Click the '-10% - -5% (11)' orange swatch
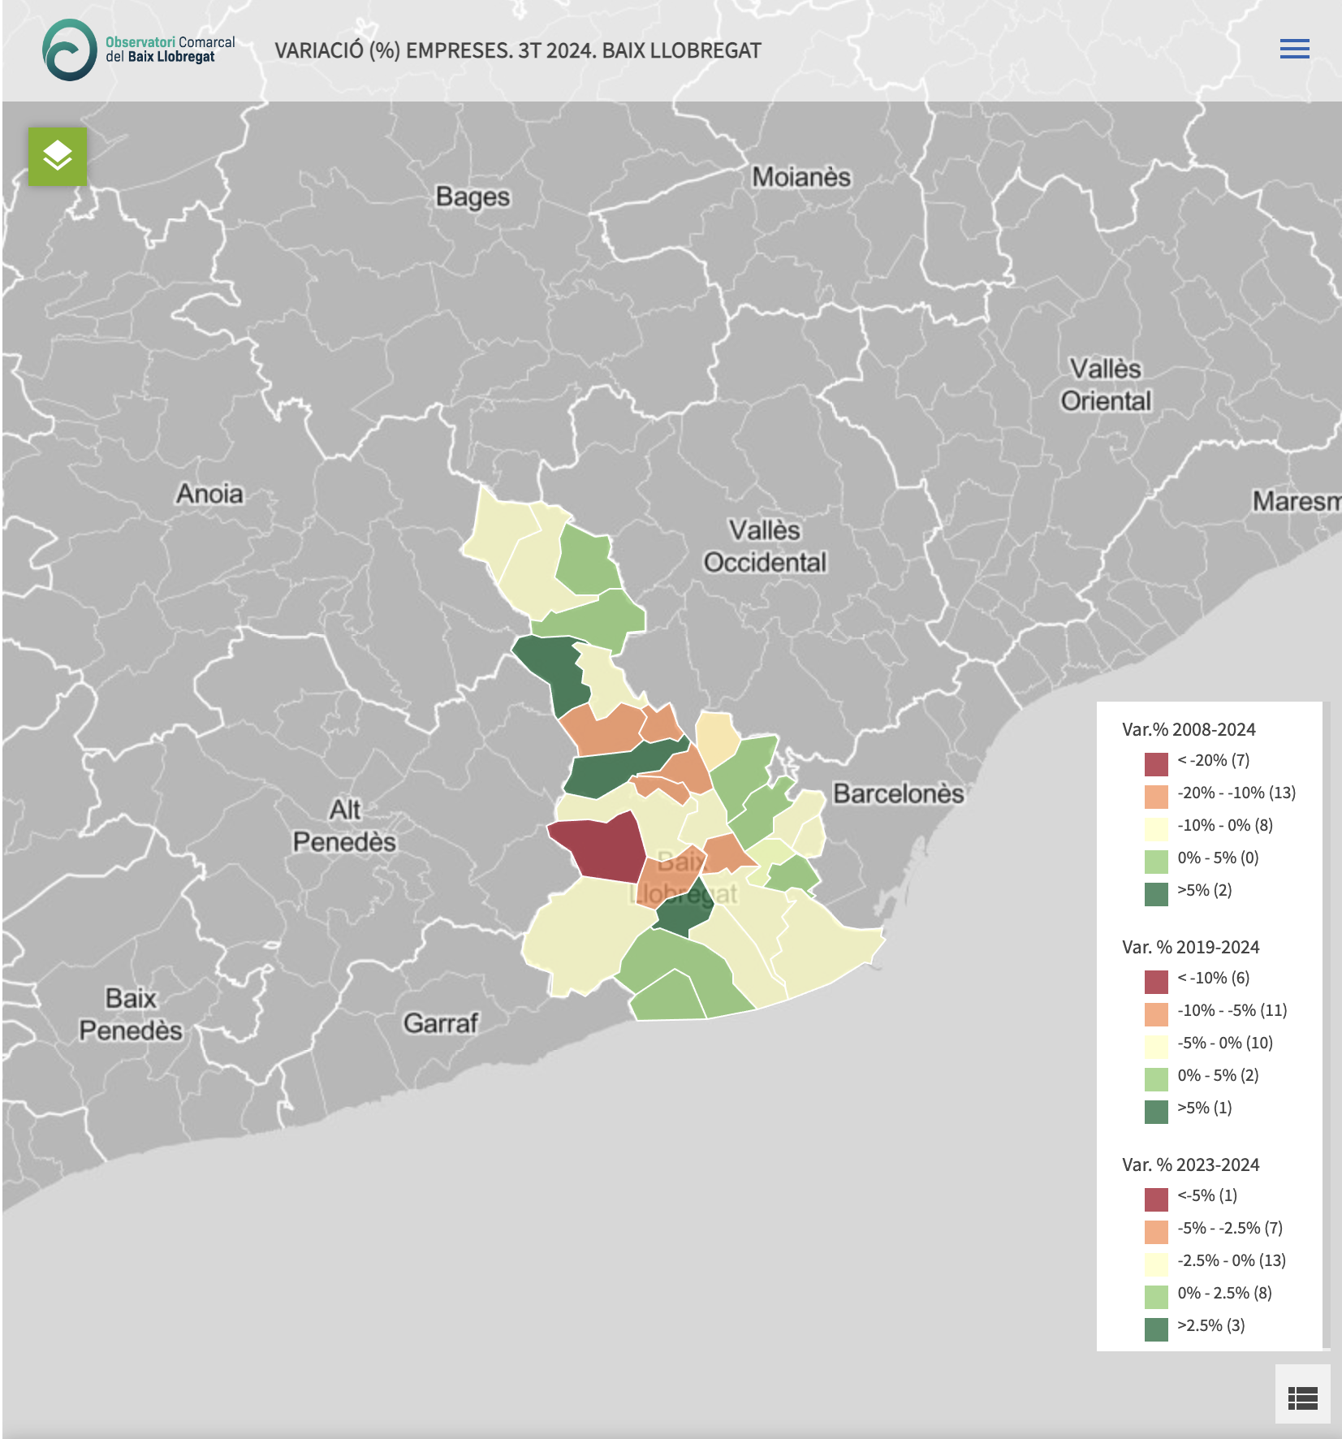 coord(1156,1013)
